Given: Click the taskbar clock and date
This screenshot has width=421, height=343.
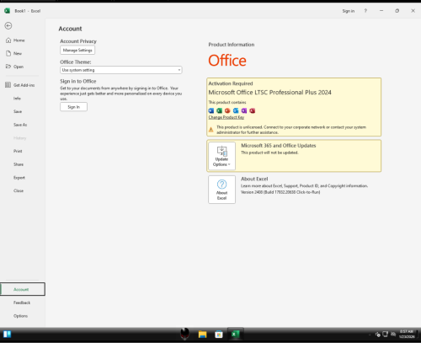Looking at the screenshot, I should click(407, 334).
